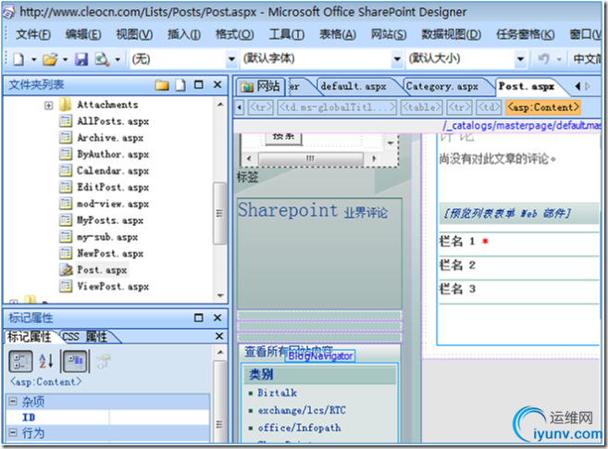Open the default font dropdown
The height and width of the screenshot is (449, 608).
(397, 59)
